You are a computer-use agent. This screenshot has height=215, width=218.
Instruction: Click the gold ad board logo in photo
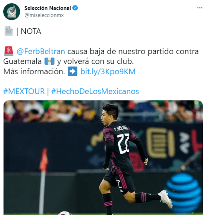pos(160,143)
